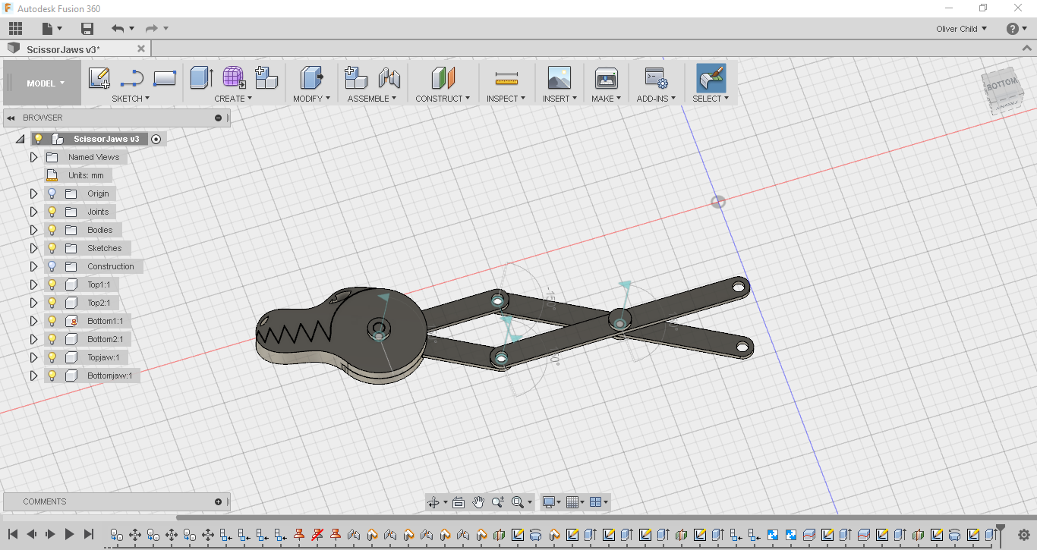
Task: Show the Construction folder
Action: point(52,266)
